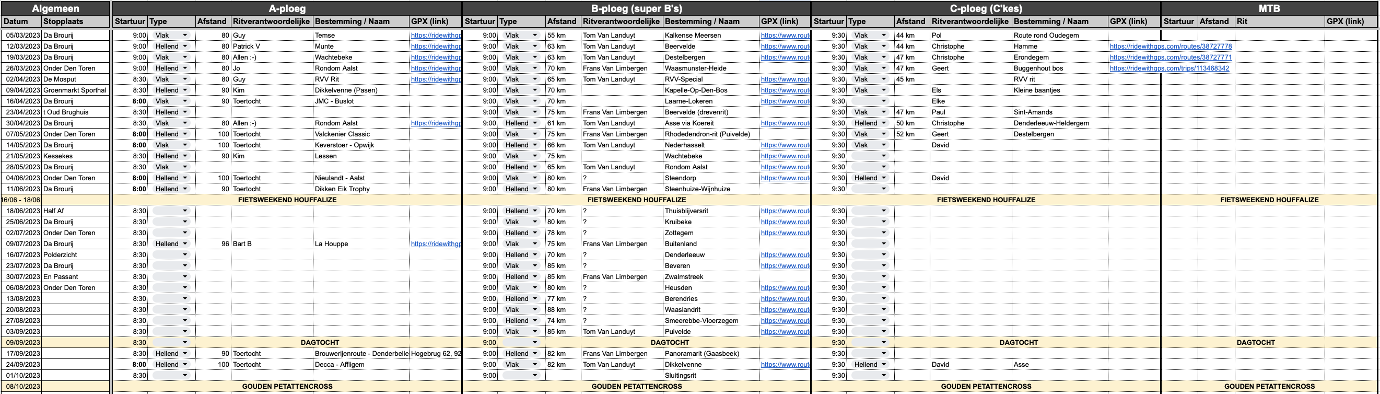Viewport: 1380px width, 394px height.
Task: Open C-ploeg empty Type dropdown on 01/10/2023 row
Action: (870, 375)
